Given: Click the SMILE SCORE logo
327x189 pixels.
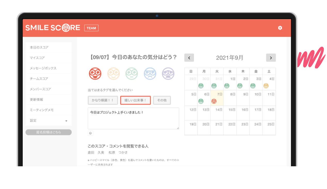Looking at the screenshot, I should click(53, 28).
